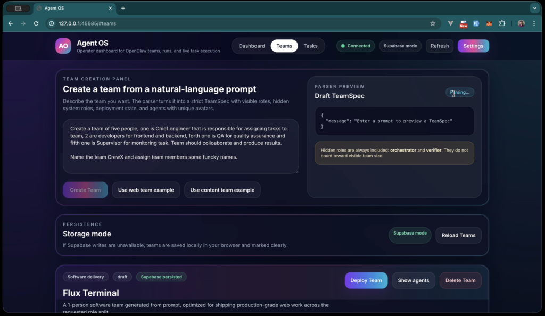Click Use content team example
The width and height of the screenshot is (545, 316).
[222, 189]
